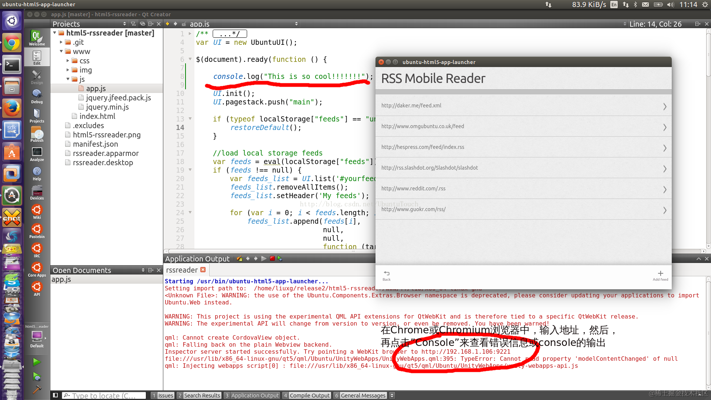
Task: Select index.html in the project tree
Action: pyautogui.click(x=97, y=116)
